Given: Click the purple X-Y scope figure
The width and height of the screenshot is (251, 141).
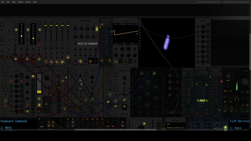Looking at the screenshot, I should (167, 42).
